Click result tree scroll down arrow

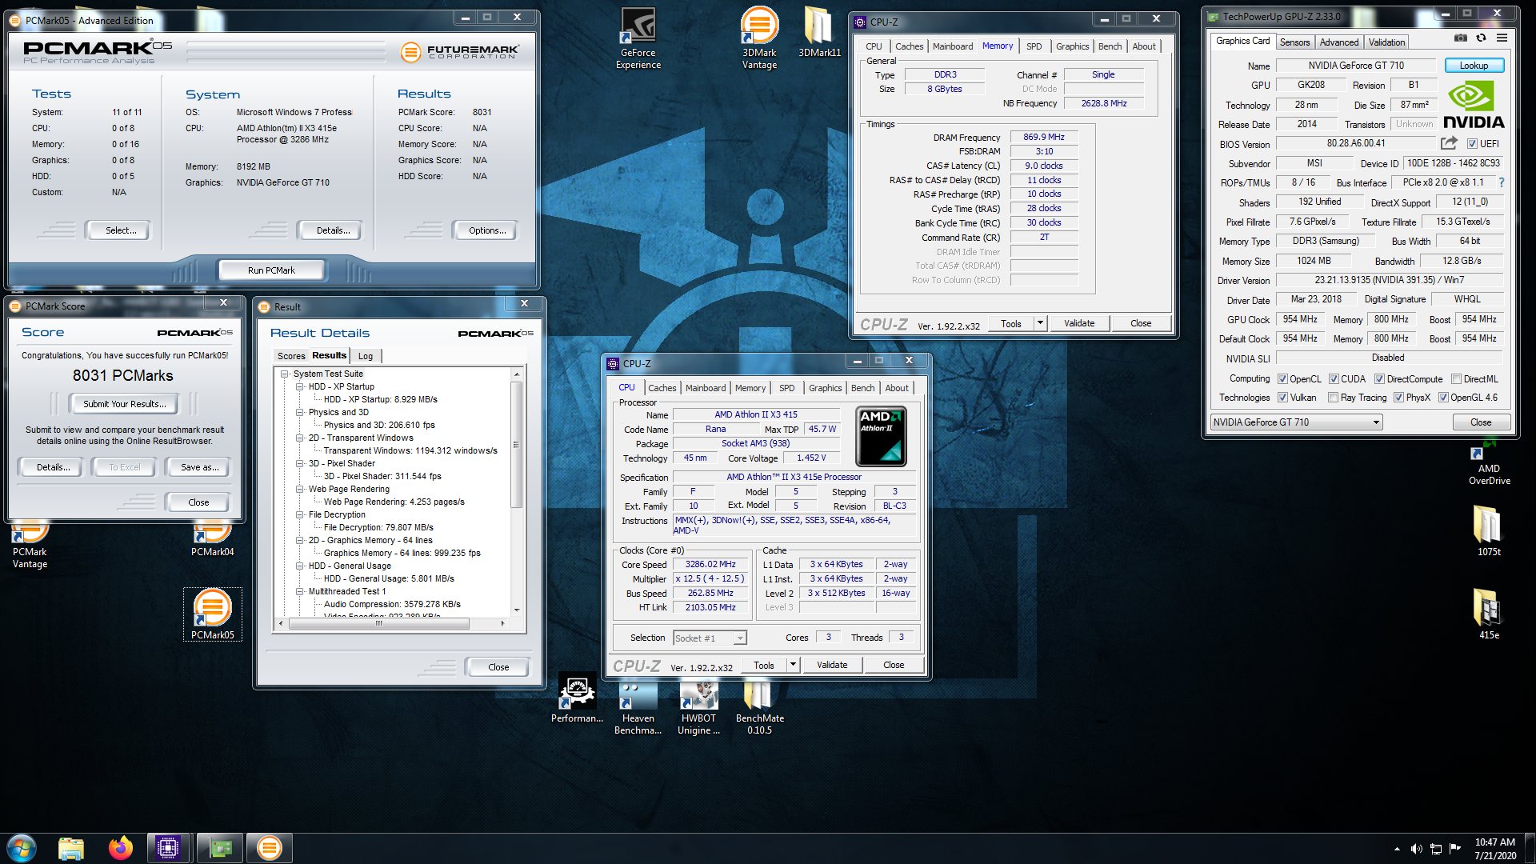pos(516,610)
